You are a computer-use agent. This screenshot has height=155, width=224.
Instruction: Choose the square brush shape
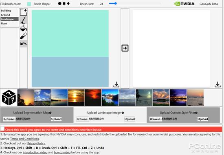click(x=64, y=4)
